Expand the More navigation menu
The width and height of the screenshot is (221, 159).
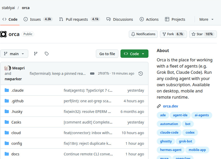(206, 19)
